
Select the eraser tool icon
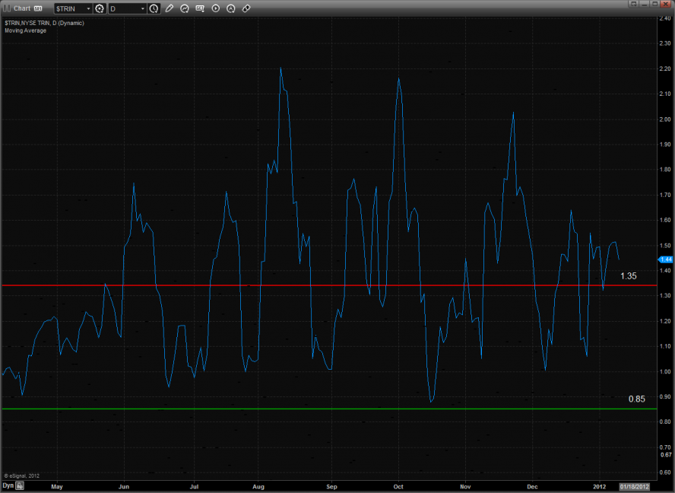246,8
